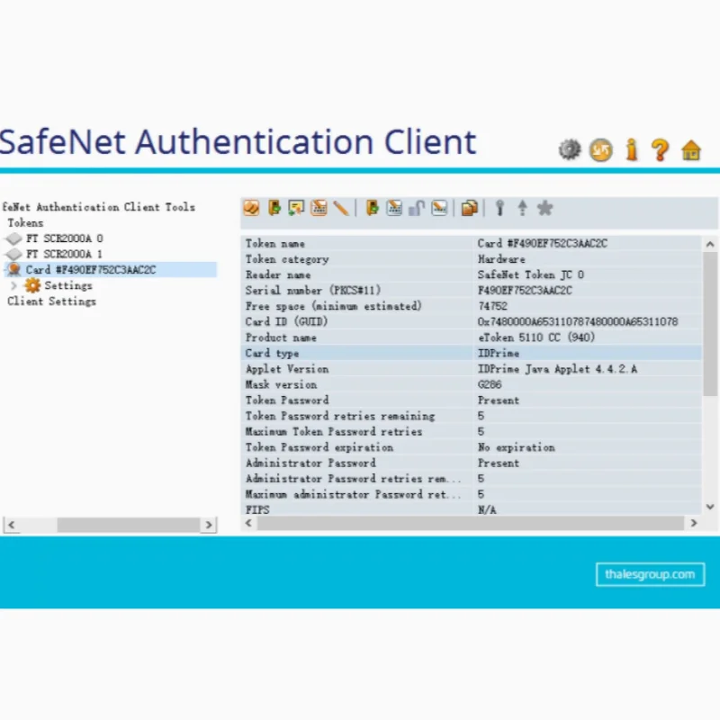Click the round orange Refresh icon
This screenshot has height=720, width=720.
point(601,149)
